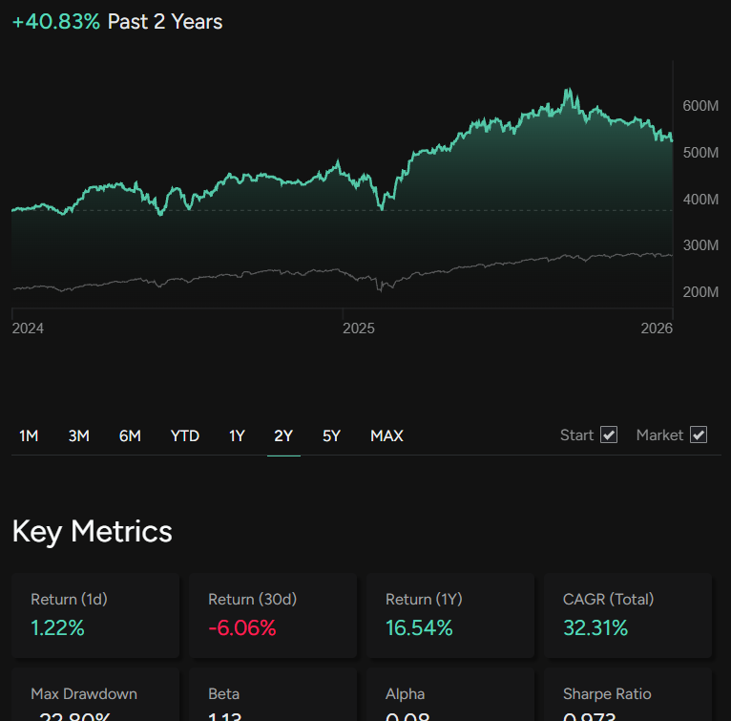Select the 1M time range tab
The height and width of the screenshot is (721, 731).
coord(29,435)
